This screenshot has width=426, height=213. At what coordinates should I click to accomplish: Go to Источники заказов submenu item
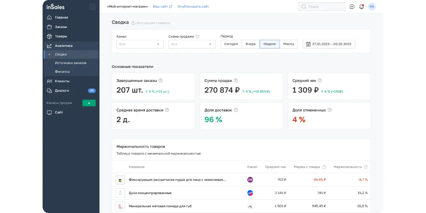[x=71, y=63]
